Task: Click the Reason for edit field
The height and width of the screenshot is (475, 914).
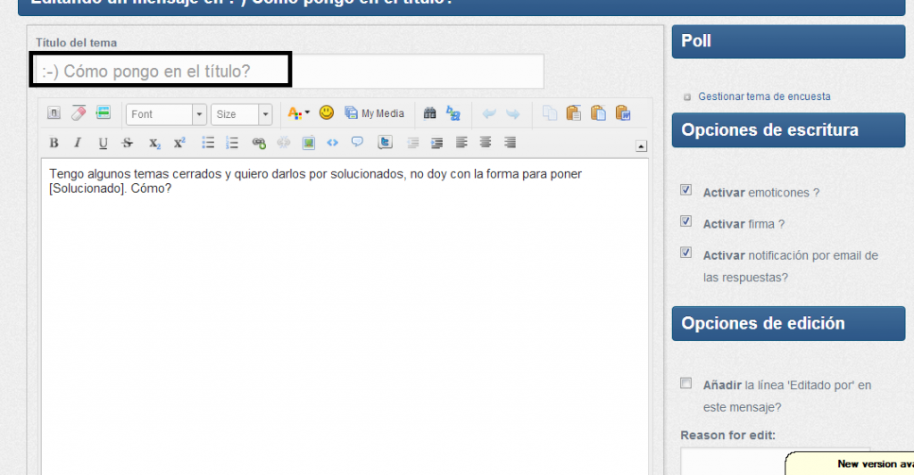Action: (776, 461)
